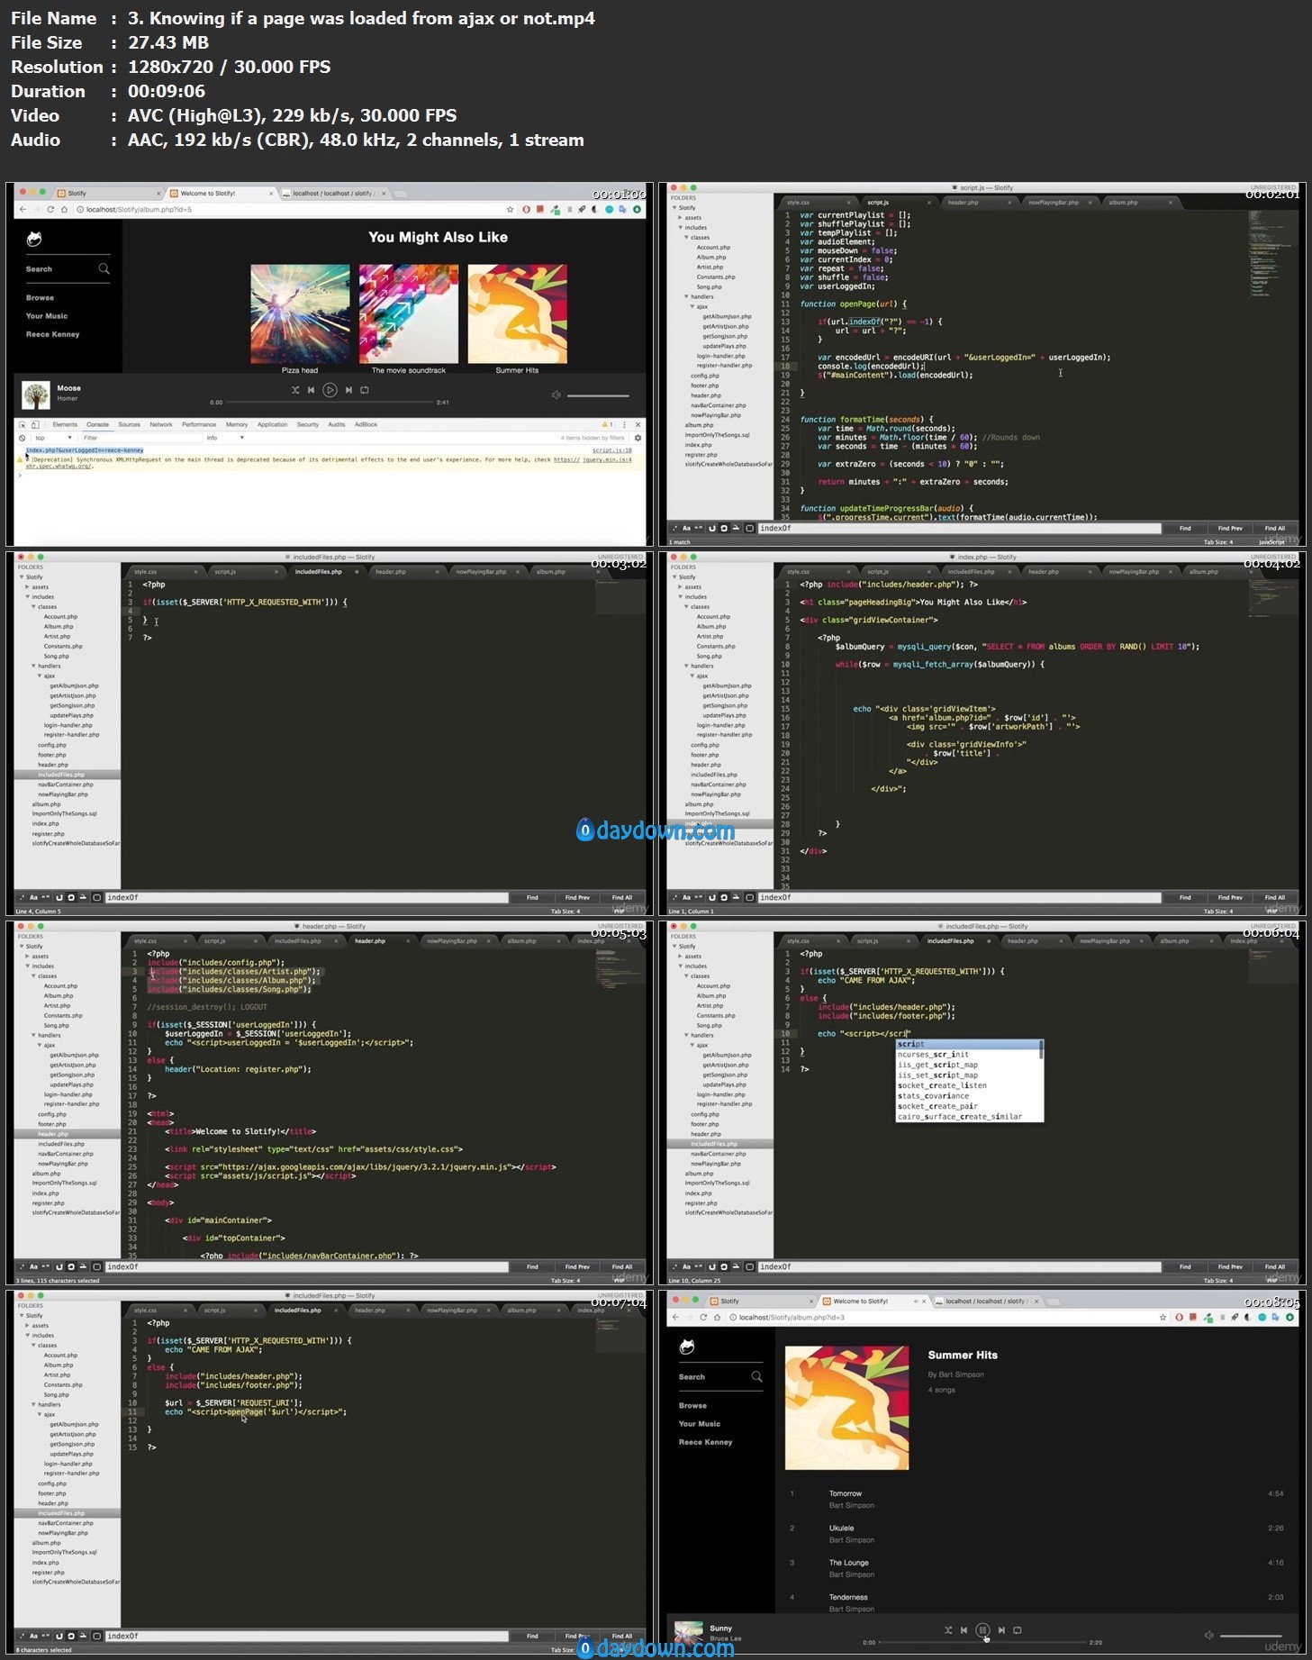This screenshot has height=1660, width=1312.
Task: Click next track icon in the 00:01:00 frame
Action: [x=348, y=390]
